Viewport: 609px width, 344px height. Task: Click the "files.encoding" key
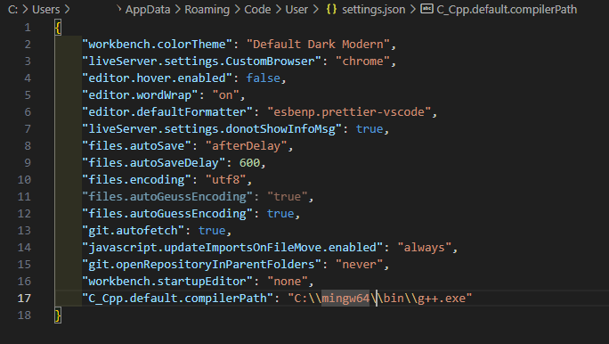point(137,180)
